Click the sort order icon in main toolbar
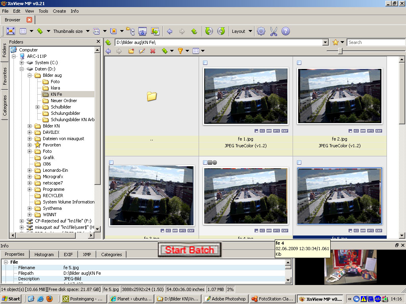 40,31
